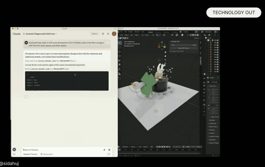Pin the GoldLight properties panel
The image size is (265, 167).
pyautogui.click(x=218, y=78)
